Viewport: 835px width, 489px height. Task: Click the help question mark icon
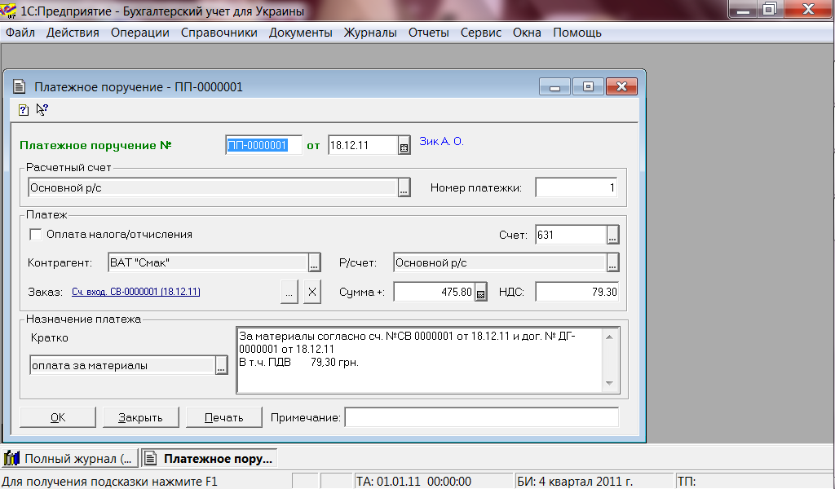coord(24,110)
